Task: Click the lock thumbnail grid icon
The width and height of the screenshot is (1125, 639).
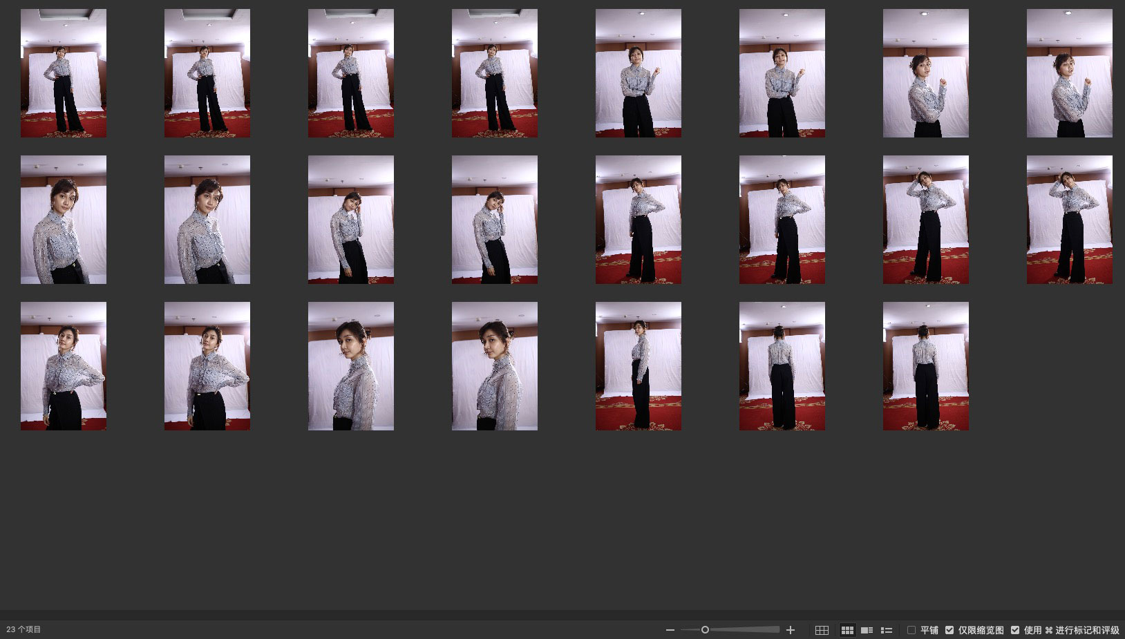Action: [822, 630]
